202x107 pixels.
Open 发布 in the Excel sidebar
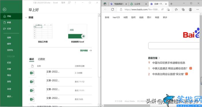click(x=9, y=82)
